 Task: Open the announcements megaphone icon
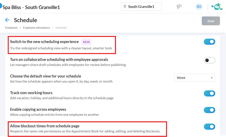click(x=179, y=6)
